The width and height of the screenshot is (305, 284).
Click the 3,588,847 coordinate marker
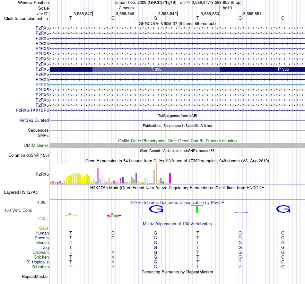(83, 13)
